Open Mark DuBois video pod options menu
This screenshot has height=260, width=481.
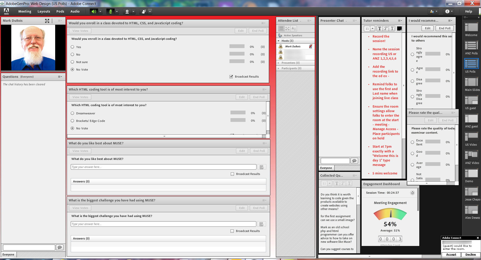coord(60,21)
